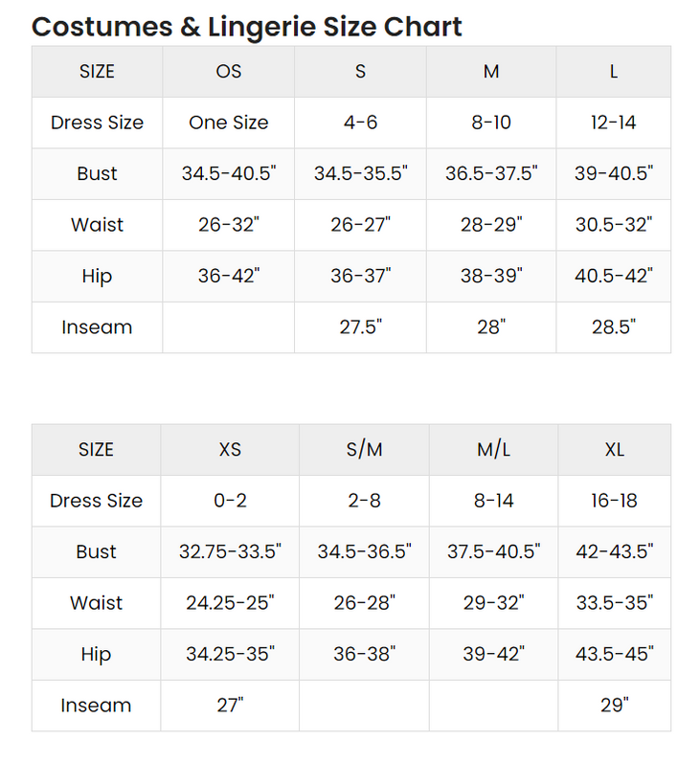
Task: Click the 36.5-37.5" bust cell
Action: pos(491,173)
